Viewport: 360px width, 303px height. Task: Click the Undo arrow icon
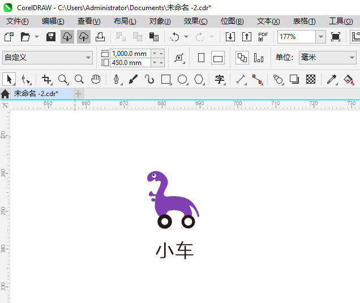click(175, 37)
